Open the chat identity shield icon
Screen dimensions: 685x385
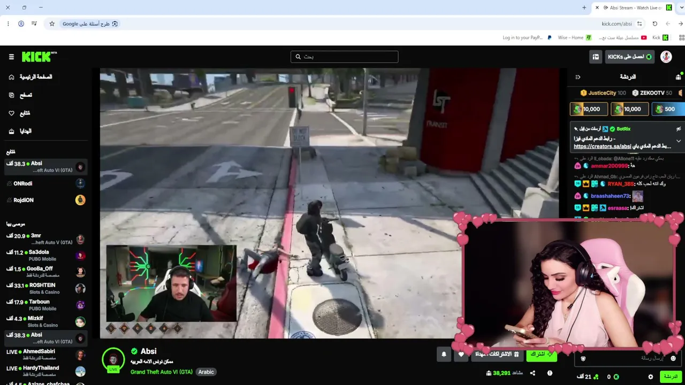tap(583, 358)
